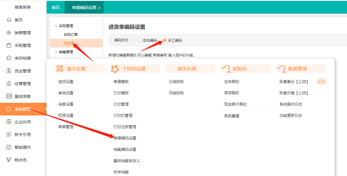Switch to the 首页 tab

[x=56, y=8]
